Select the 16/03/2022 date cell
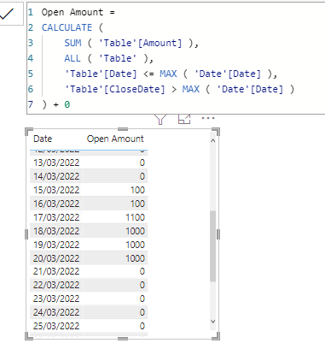This screenshot has width=325, height=343. (56, 204)
